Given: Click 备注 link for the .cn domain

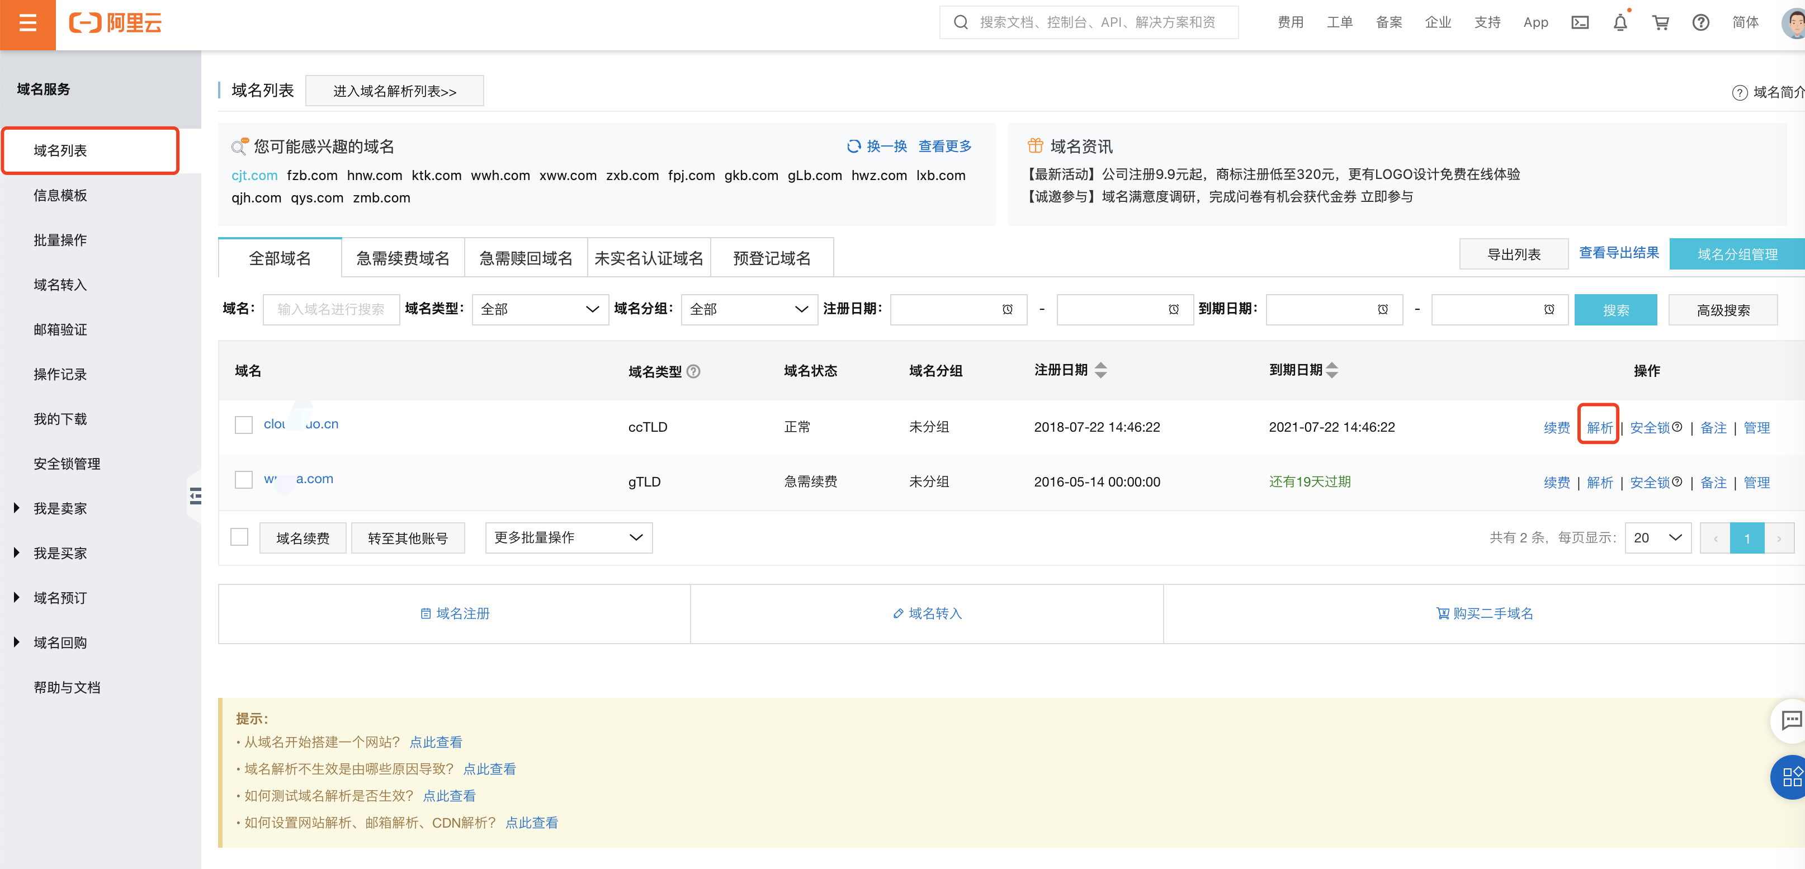Looking at the screenshot, I should (1713, 427).
